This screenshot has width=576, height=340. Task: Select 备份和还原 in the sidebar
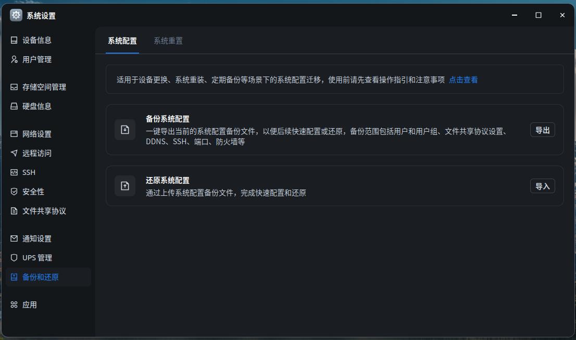(48, 277)
